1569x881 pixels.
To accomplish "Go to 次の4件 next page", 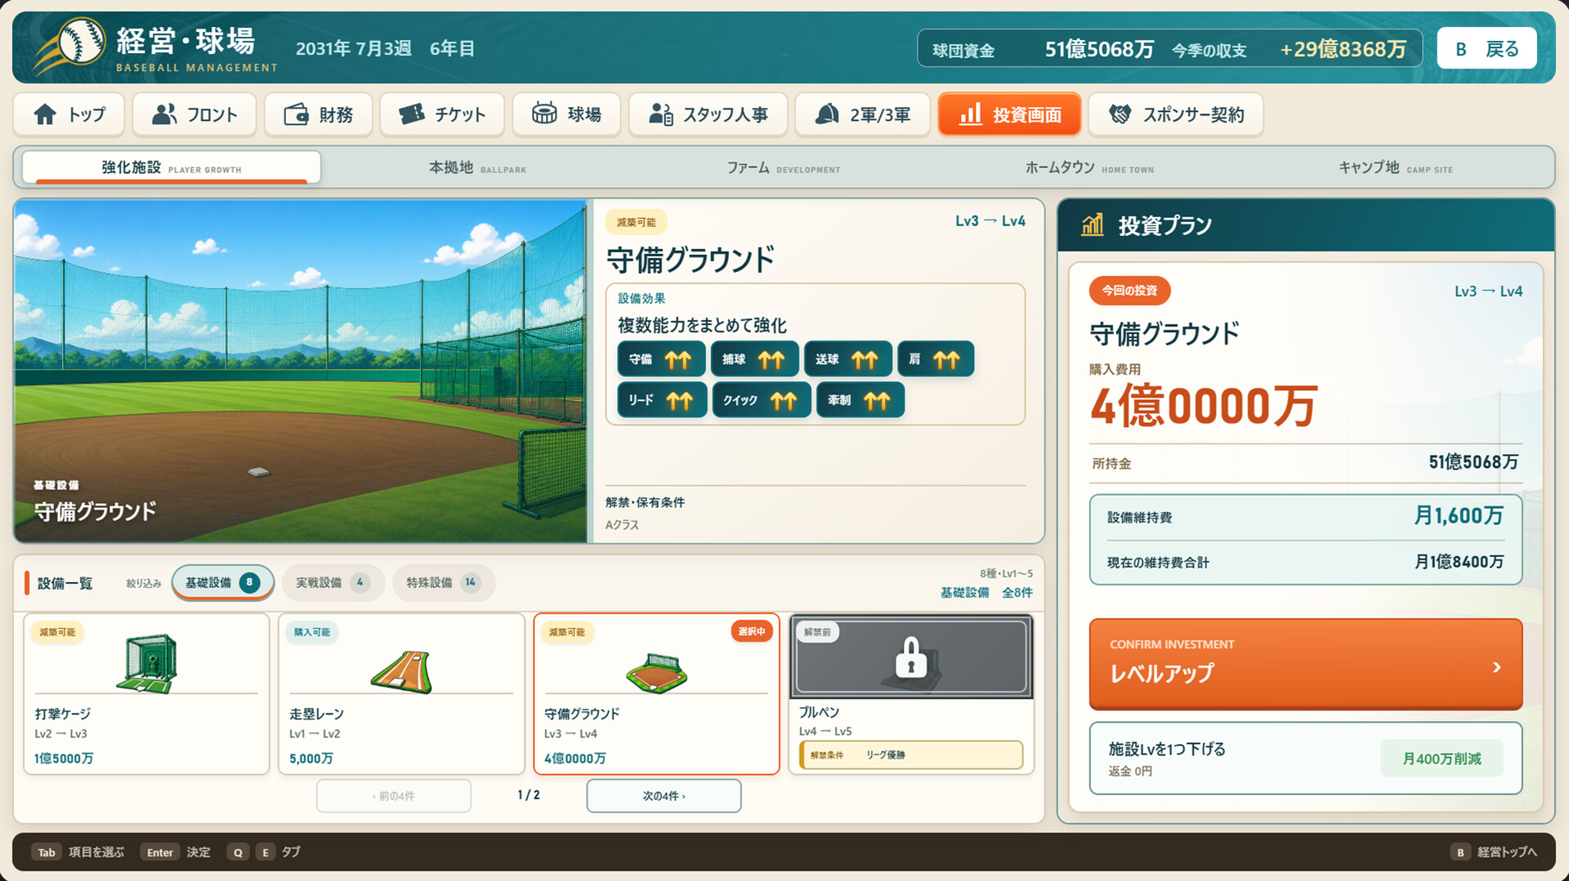I will click(664, 795).
